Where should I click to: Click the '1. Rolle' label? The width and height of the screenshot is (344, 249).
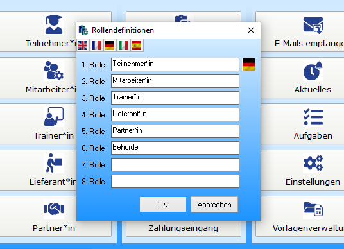tap(93, 65)
